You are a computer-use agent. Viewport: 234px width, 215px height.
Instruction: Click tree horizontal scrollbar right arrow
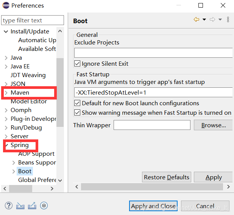(x=52, y=188)
